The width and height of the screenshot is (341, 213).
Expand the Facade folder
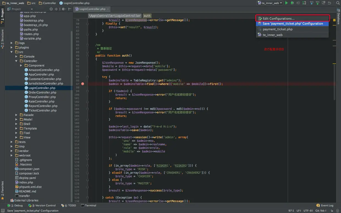pos(16,115)
